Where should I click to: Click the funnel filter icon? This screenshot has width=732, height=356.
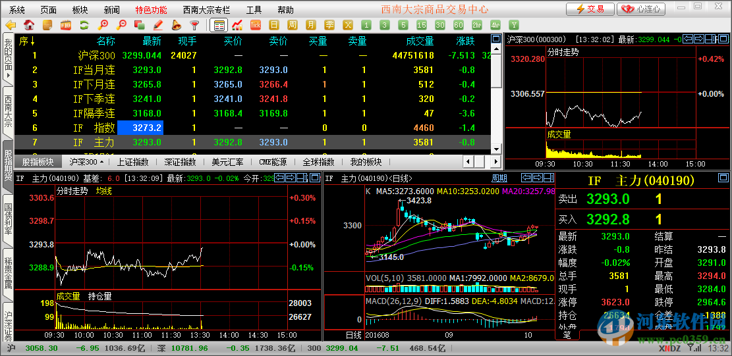(194, 25)
